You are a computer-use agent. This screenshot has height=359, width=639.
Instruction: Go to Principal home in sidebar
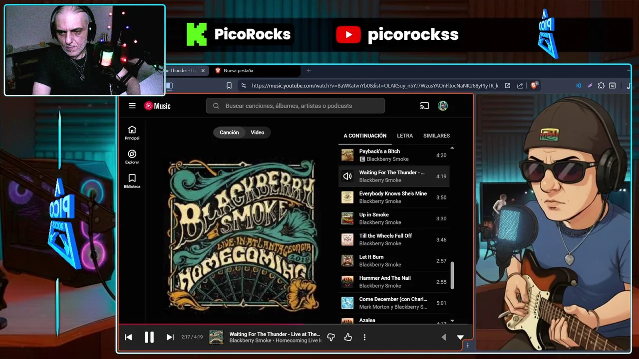tap(132, 133)
